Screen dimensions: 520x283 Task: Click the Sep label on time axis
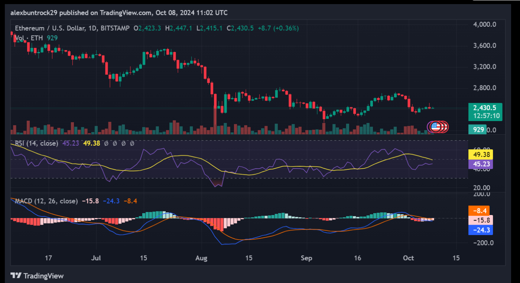tap(307, 258)
